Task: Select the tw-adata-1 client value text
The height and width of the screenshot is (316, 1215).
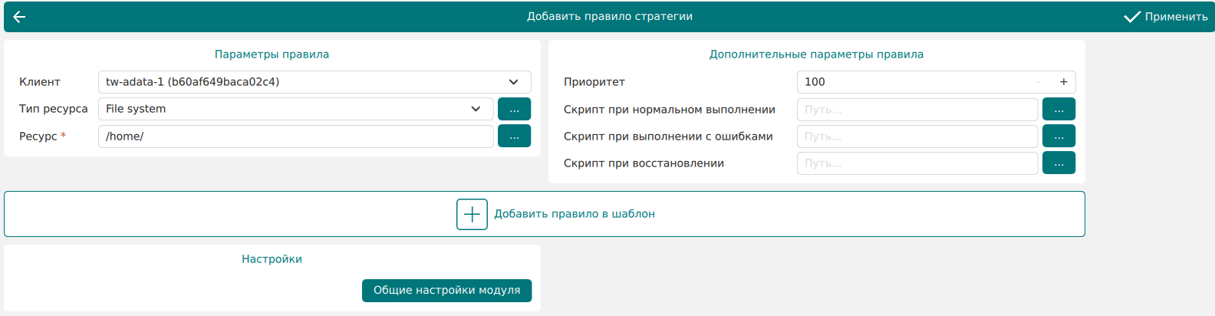Action: pos(193,82)
